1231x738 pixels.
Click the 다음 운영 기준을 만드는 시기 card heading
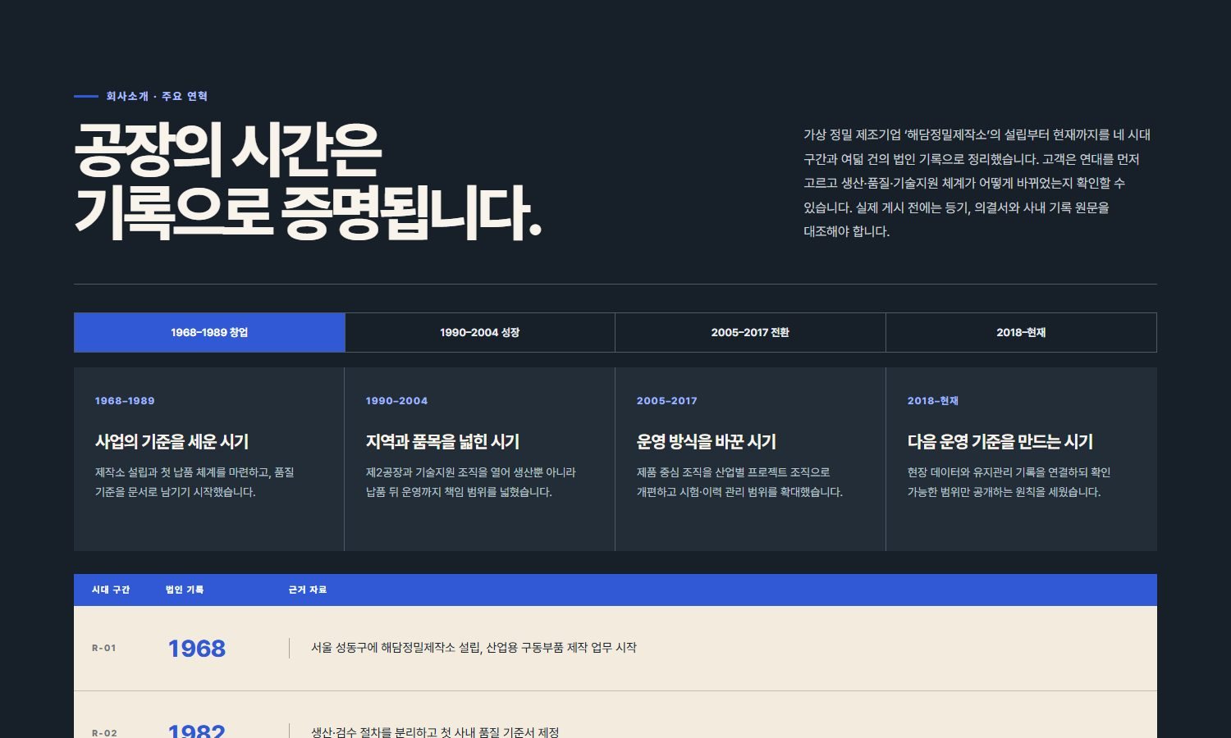tap(1000, 441)
